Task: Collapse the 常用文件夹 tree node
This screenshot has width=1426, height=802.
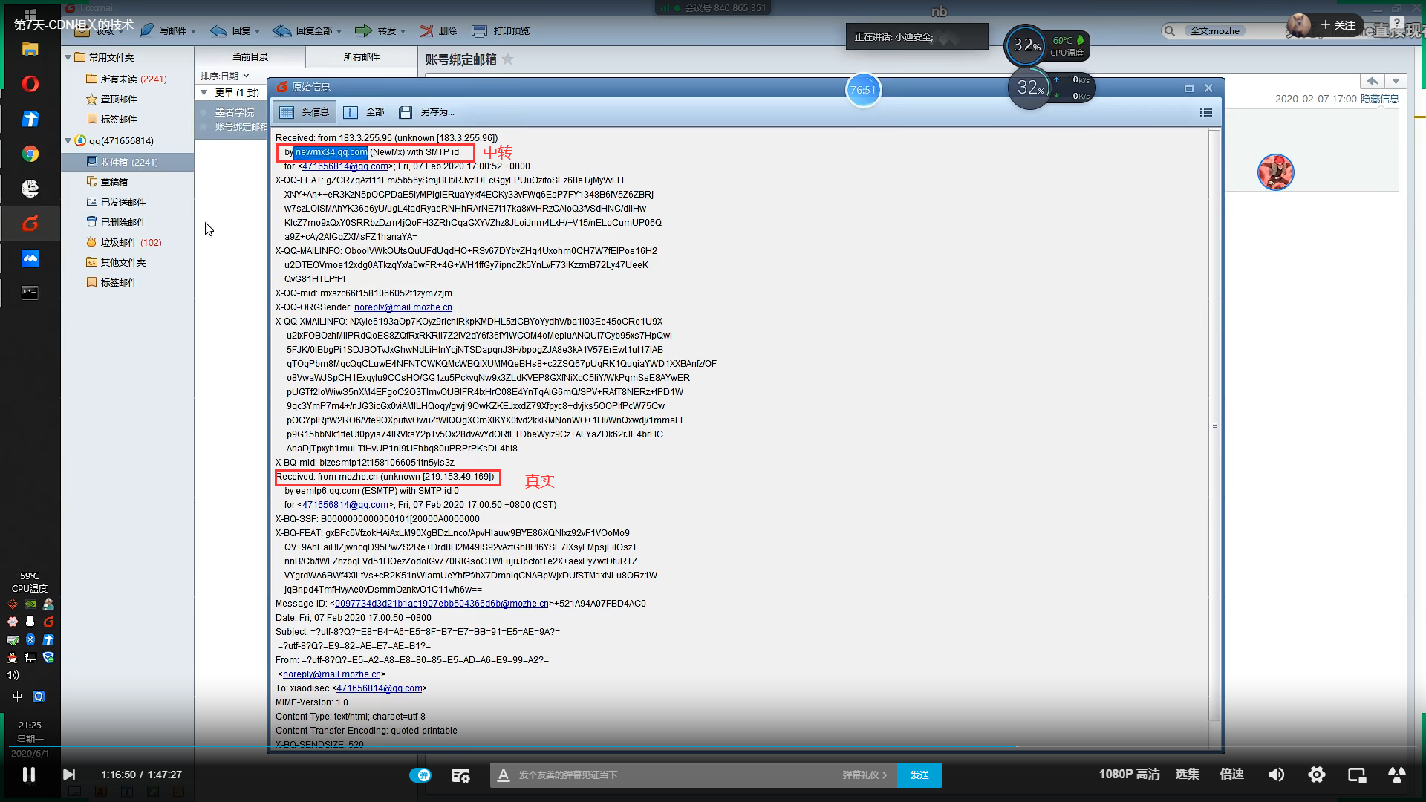Action: click(x=68, y=57)
